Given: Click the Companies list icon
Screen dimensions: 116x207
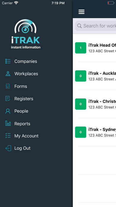Looking at the screenshot, I should 8,61.
